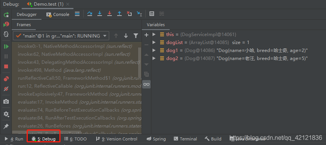Force step into red arrow
Screen dimensions: 326x145
pos(110,14)
